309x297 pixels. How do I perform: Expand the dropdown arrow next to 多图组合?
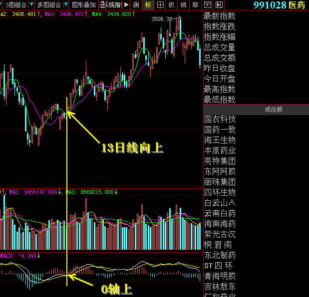pos(66,5)
